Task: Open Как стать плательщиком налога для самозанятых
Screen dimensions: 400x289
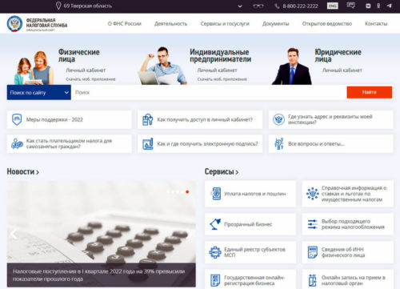Action: [69, 143]
